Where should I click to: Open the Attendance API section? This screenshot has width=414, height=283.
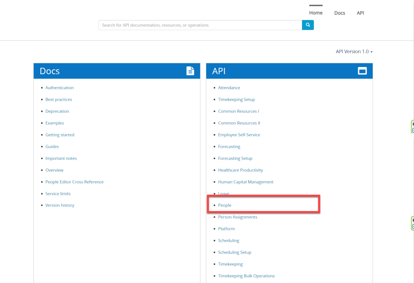pyautogui.click(x=229, y=88)
